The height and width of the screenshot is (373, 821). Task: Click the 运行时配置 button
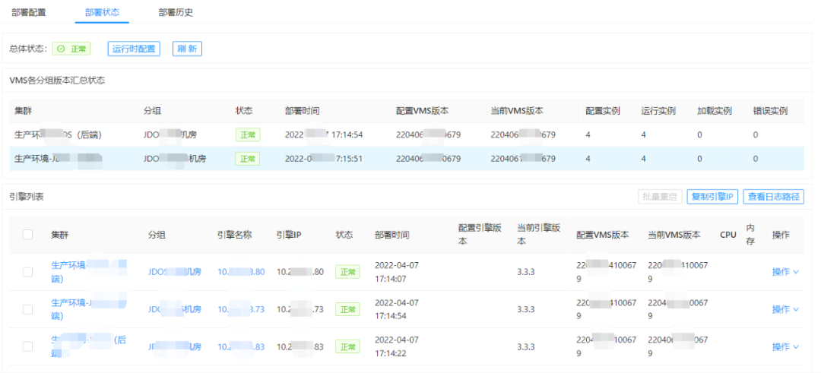coord(134,49)
